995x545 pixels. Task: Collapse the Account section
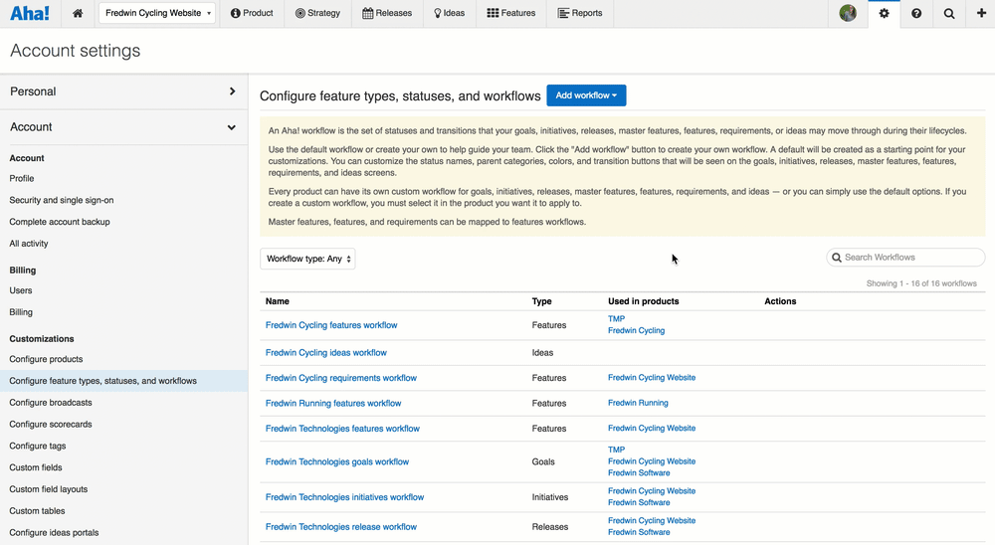coord(123,127)
